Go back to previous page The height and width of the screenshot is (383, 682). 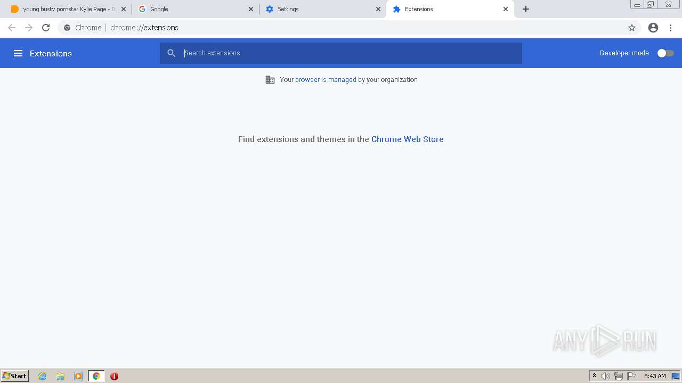click(12, 28)
